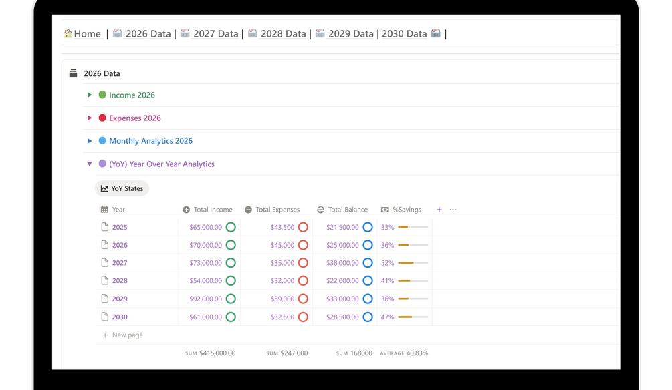Screen dimensions: 672x390
Task: Click the card box icon after 2030 Data
Action: [x=436, y=33]
